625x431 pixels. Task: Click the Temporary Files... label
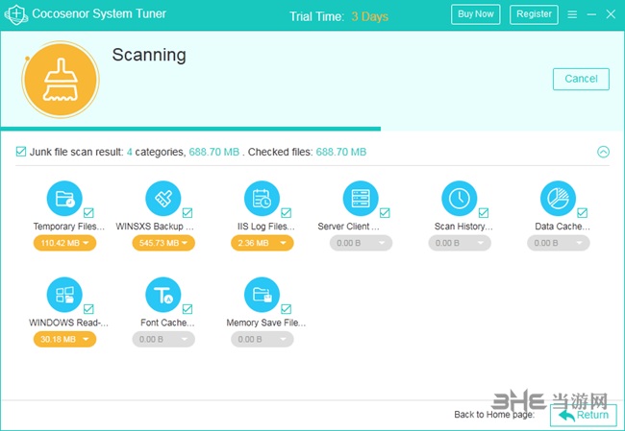(x=69, y=227)
